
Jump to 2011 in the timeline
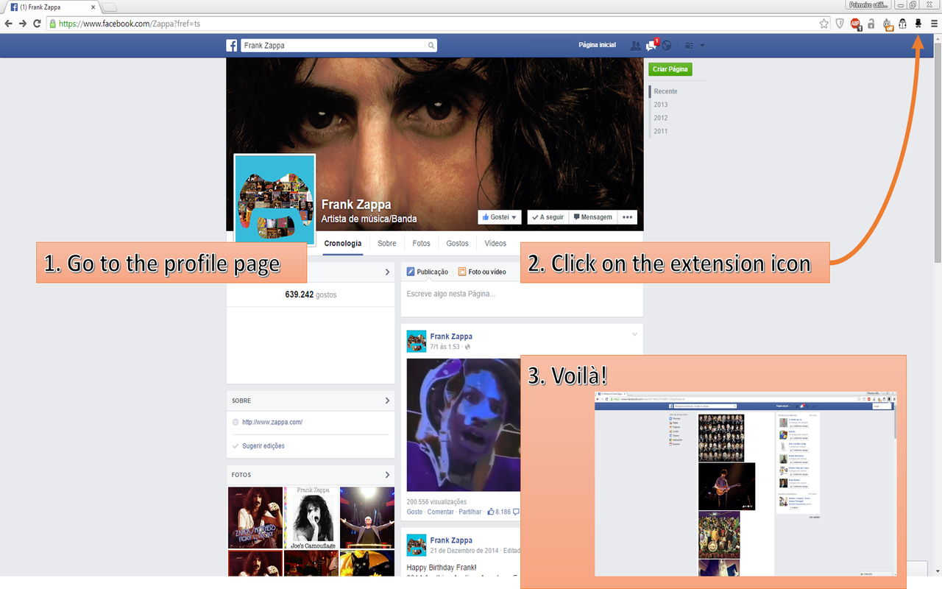(x=661, y=131)
